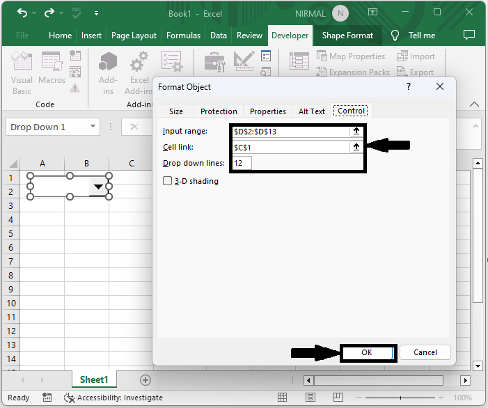Click the COM Add-ins checklist icon
This screenshot has width=488, height=408.
pos(172,61)
